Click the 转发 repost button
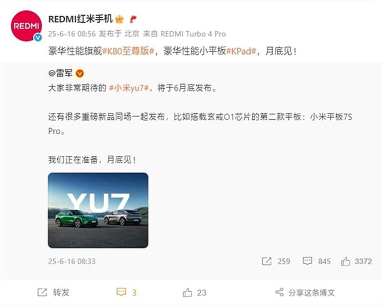Screen dimensions: 382x307 click(53, 292)
